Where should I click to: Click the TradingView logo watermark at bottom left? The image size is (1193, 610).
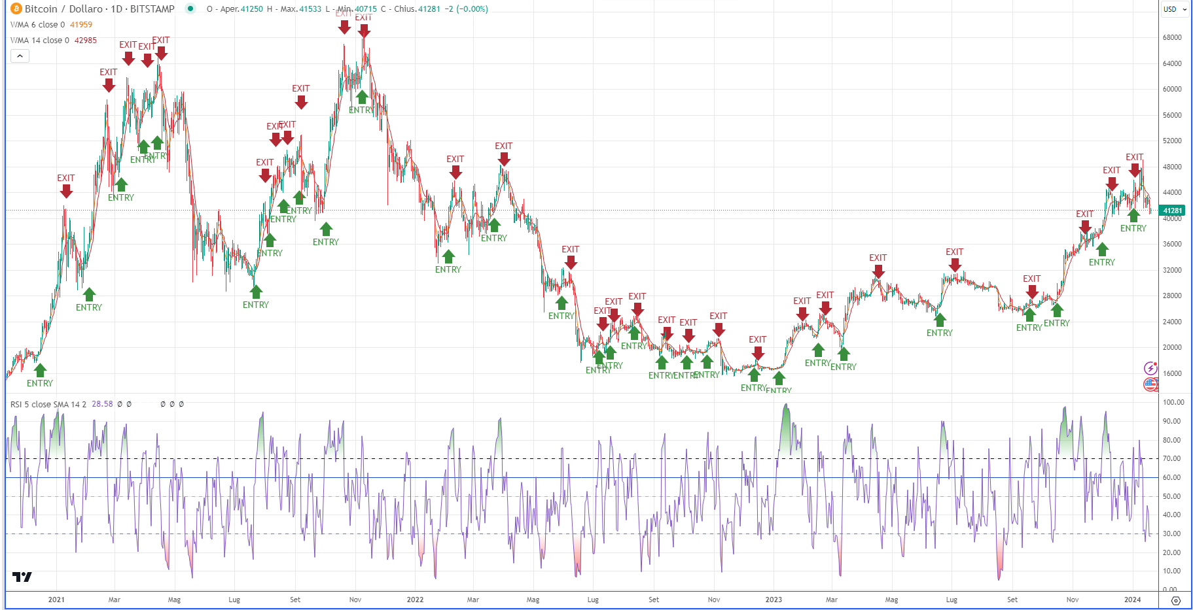(22, 577)
